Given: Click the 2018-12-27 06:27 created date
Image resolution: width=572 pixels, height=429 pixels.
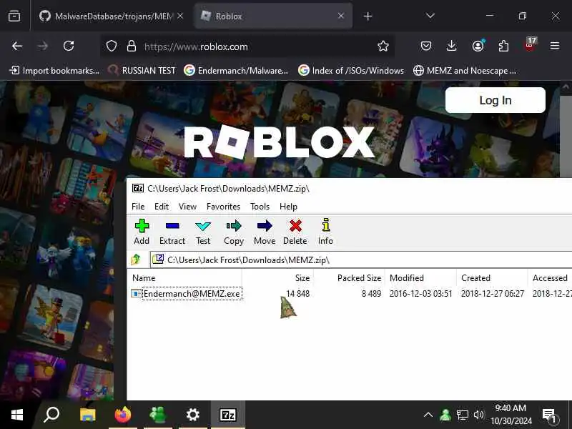Looking at the screenshot, I should [x=493, y=294].
